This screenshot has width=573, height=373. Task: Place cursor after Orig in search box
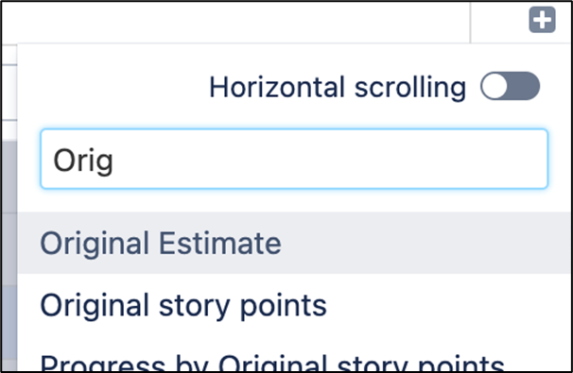[114, 161]
